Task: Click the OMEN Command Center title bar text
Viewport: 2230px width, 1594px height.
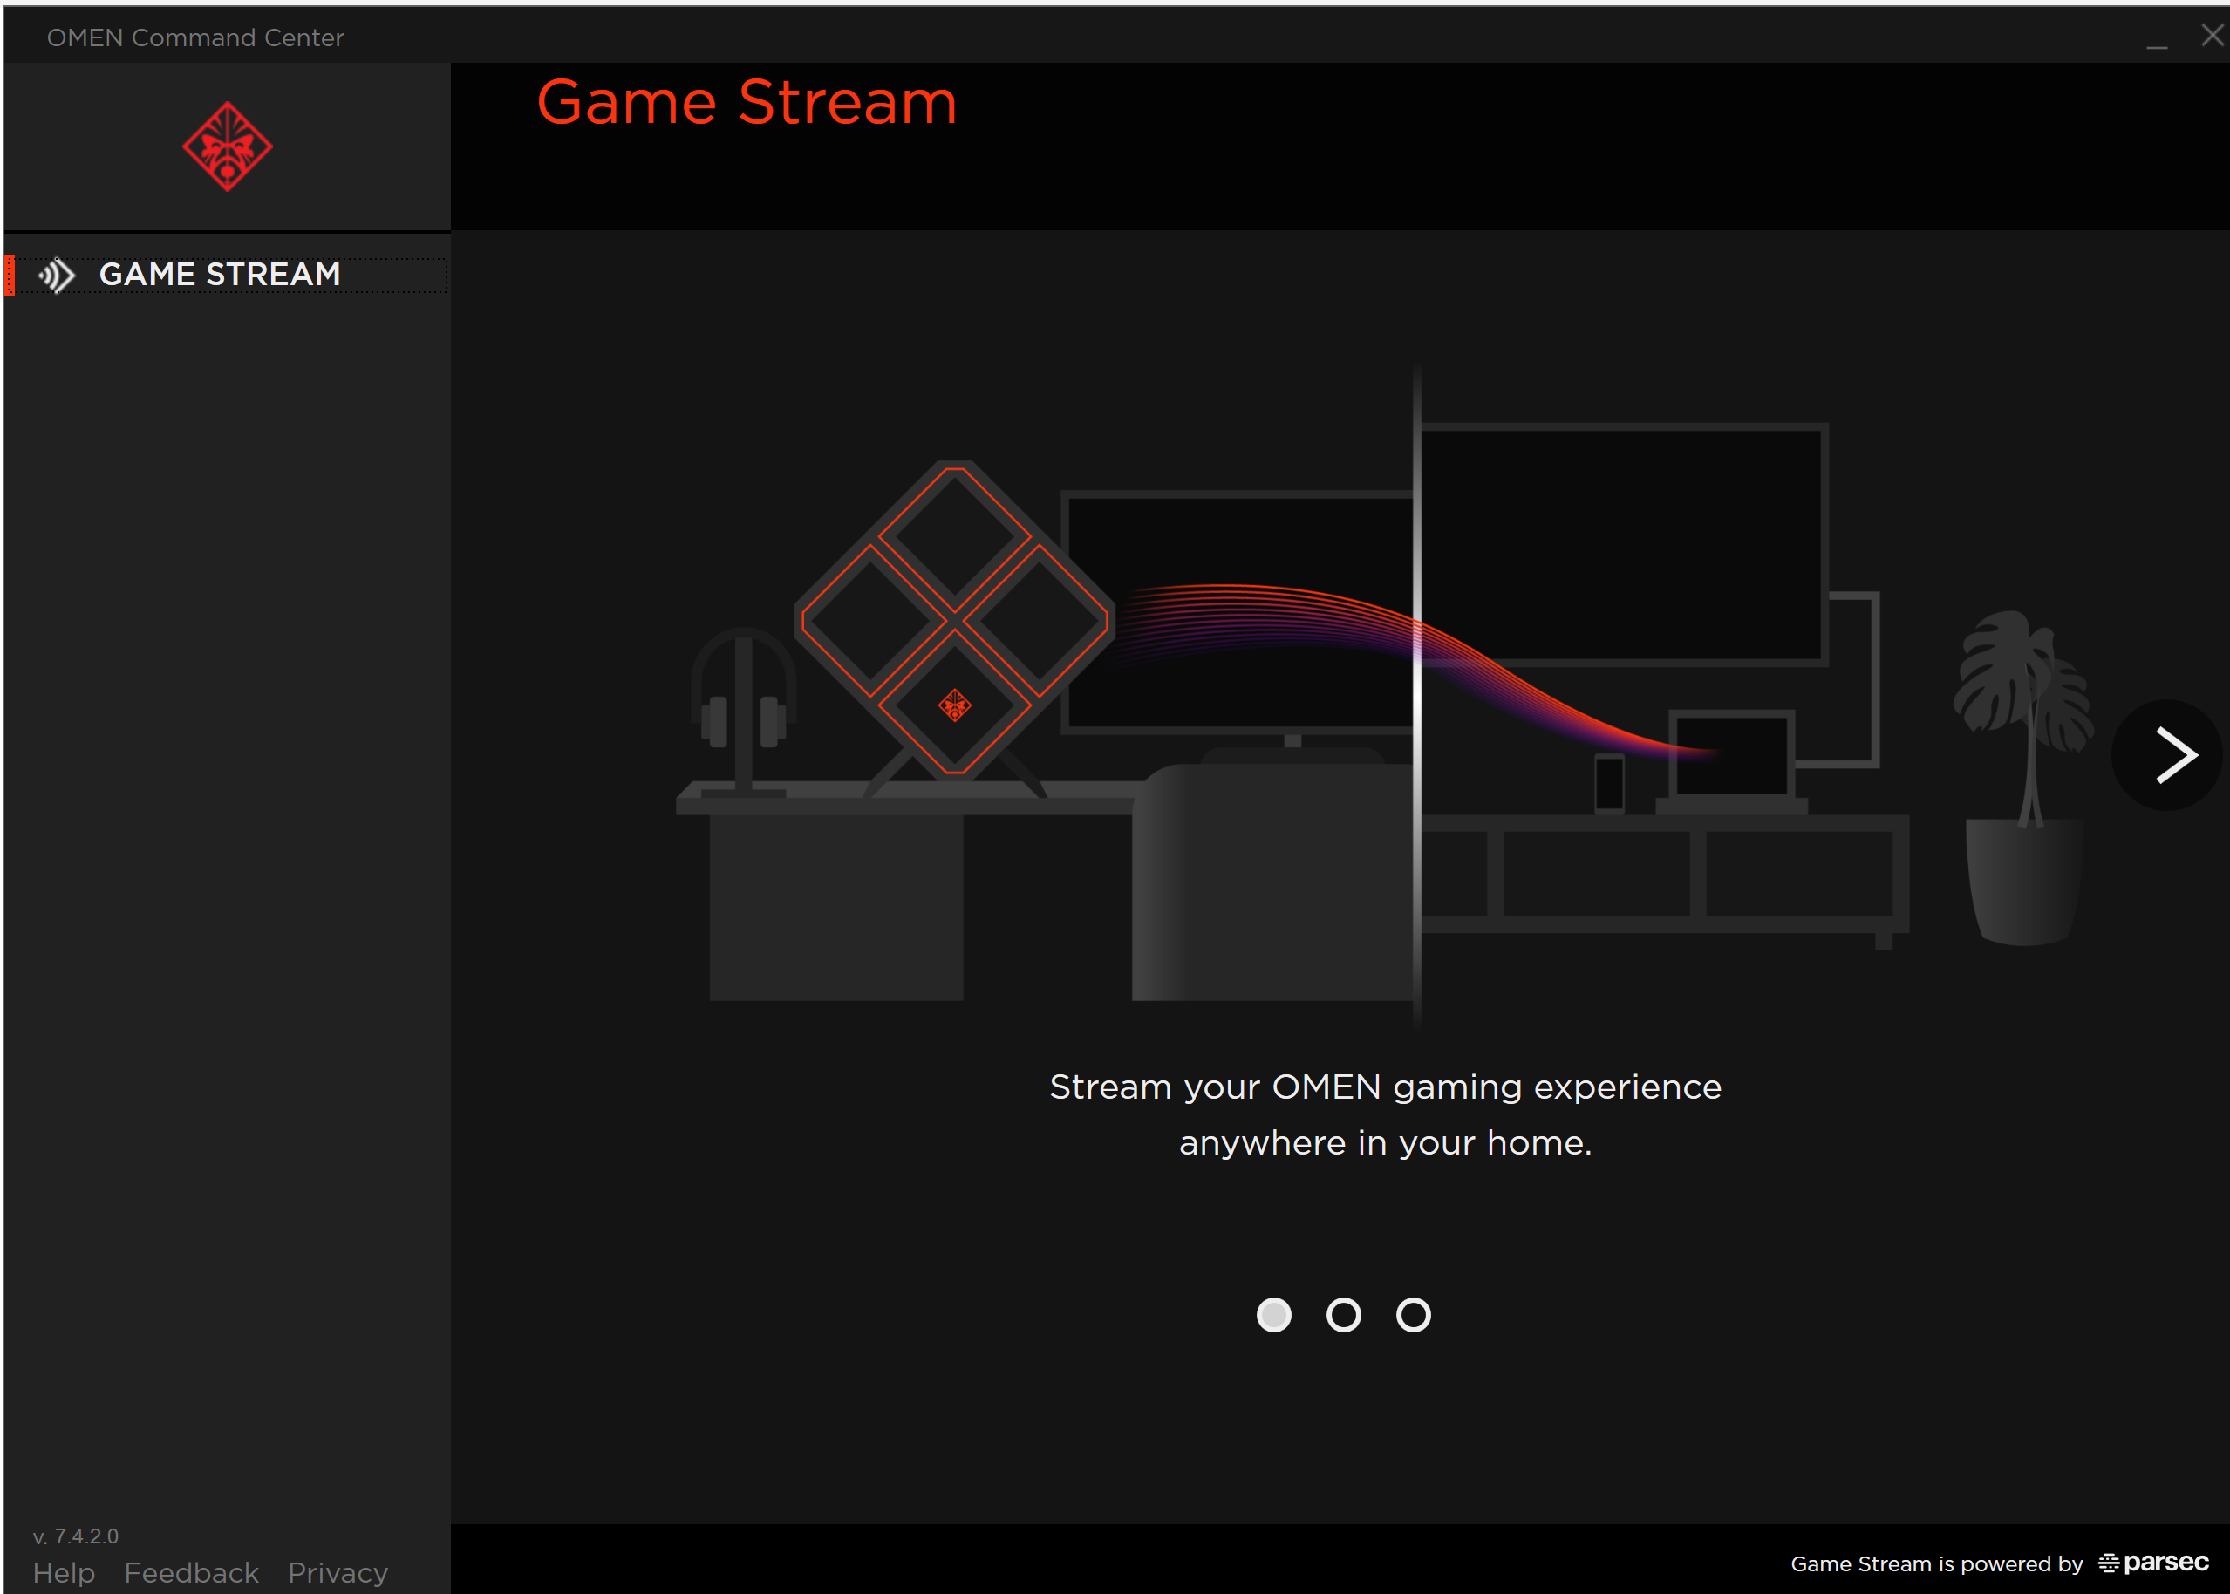Action: (x=195, y=37)
